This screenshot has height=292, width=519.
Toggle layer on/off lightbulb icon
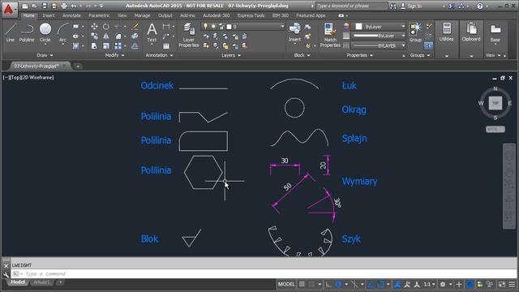click(205, 26)
